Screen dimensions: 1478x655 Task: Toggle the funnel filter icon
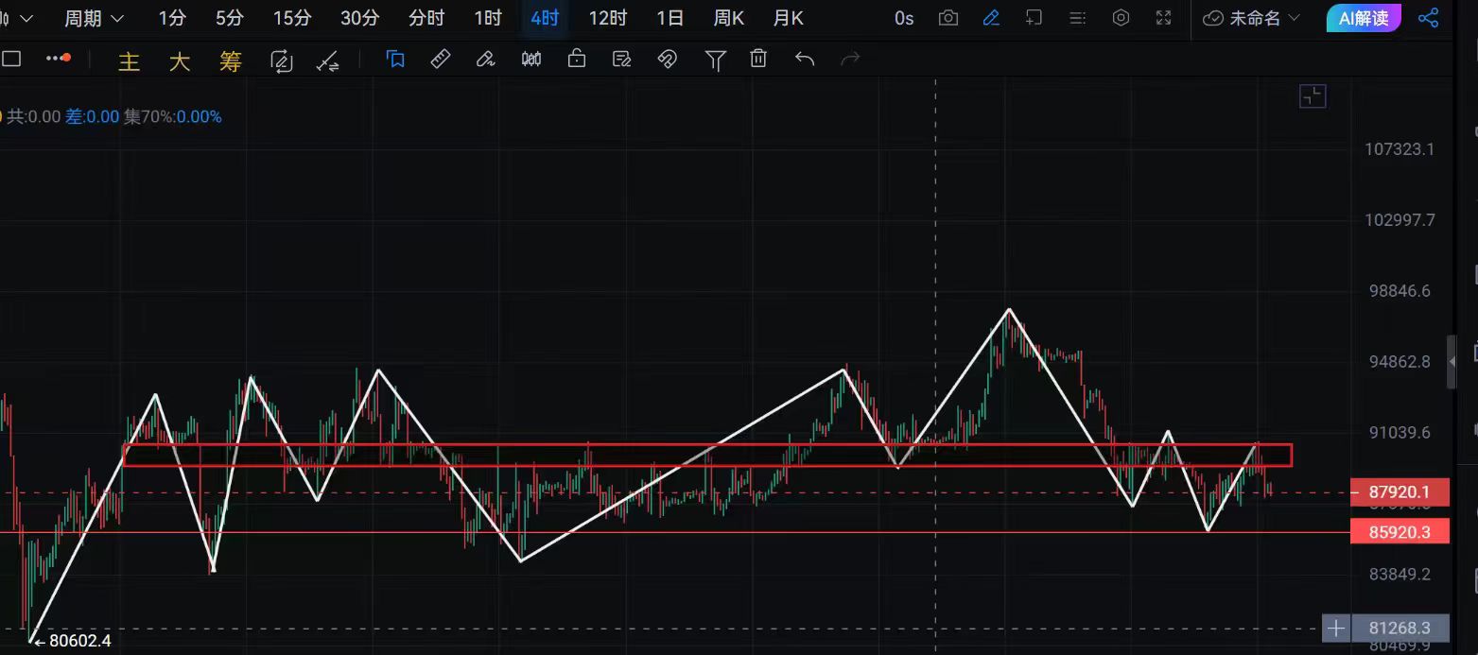coord(715,60)
